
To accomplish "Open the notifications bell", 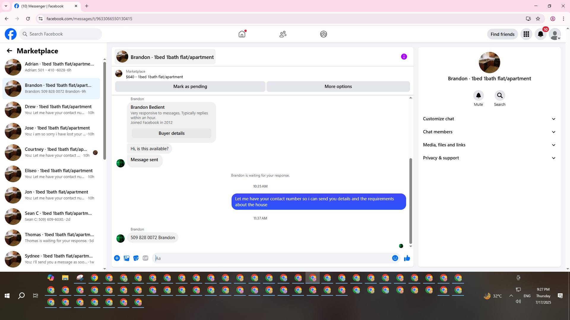I will click(x=541, y=34).
